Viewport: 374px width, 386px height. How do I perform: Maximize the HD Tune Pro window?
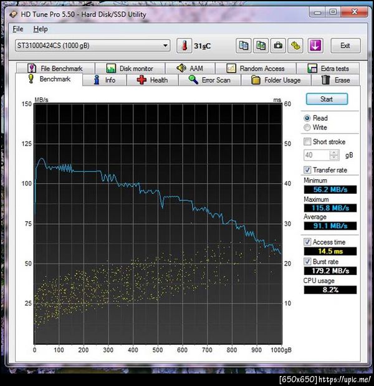(333, 12)
